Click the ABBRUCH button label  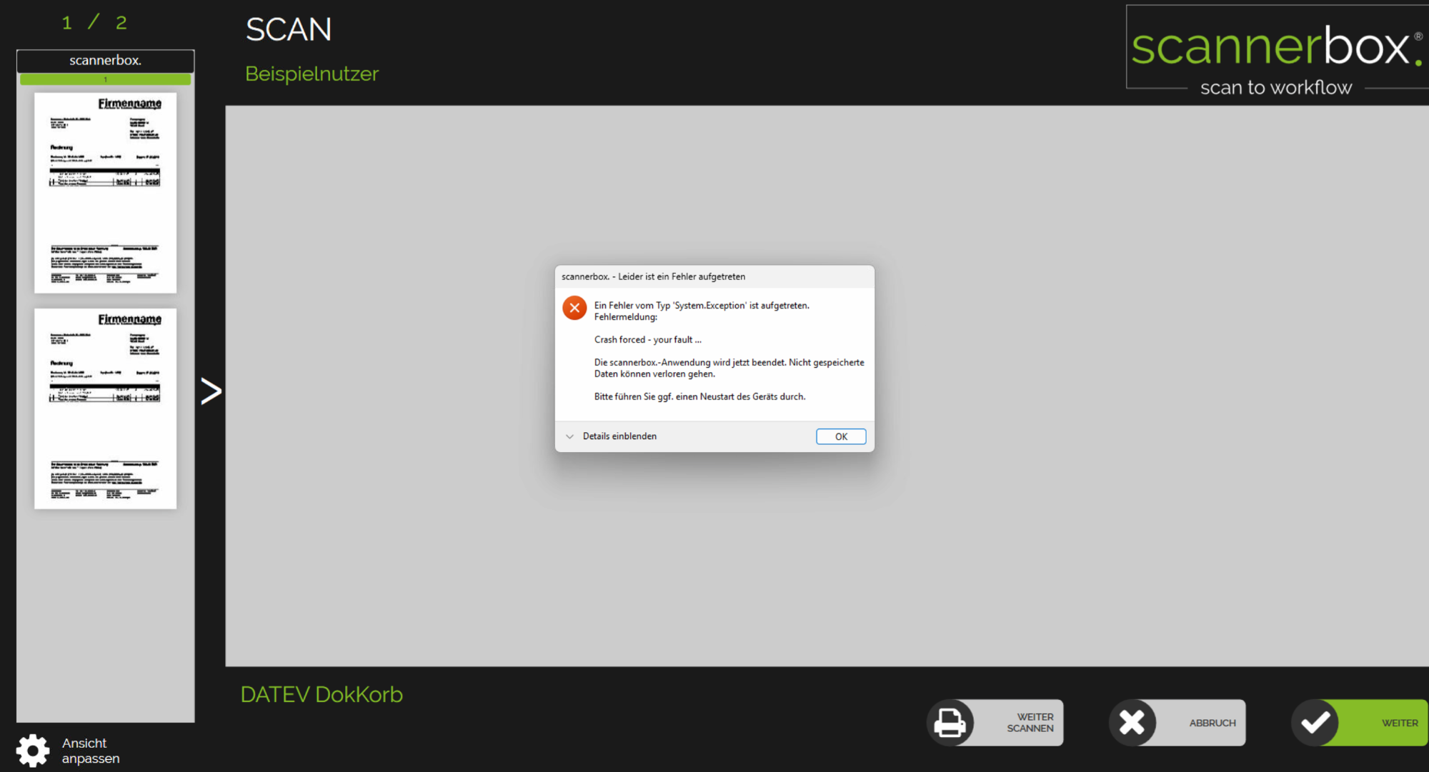1212,723
